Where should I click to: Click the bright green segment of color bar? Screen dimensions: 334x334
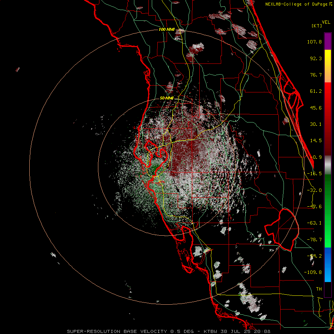coord(328,211)
